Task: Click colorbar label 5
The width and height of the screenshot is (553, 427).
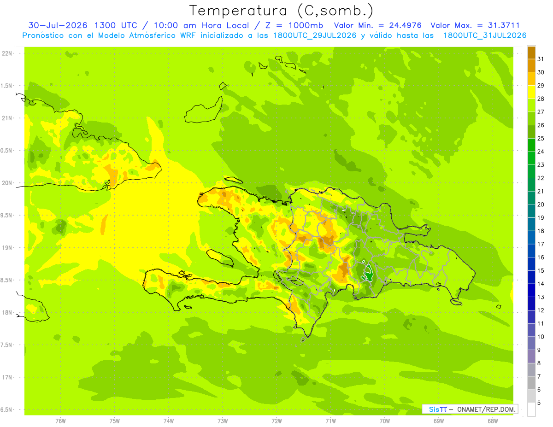Action: [x=539, y=403]
